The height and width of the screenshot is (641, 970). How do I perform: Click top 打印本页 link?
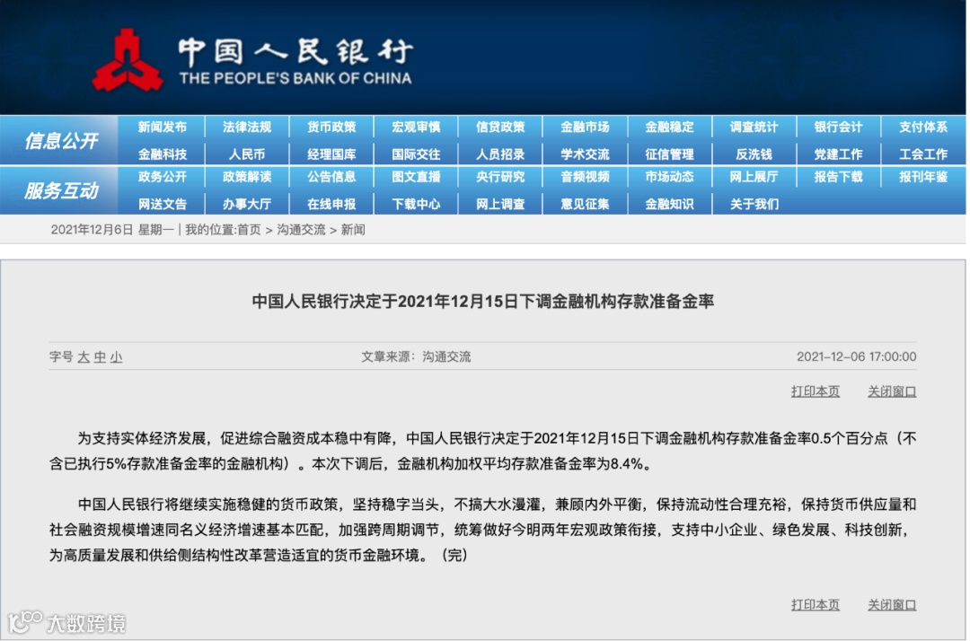click(x=816, y=391)
